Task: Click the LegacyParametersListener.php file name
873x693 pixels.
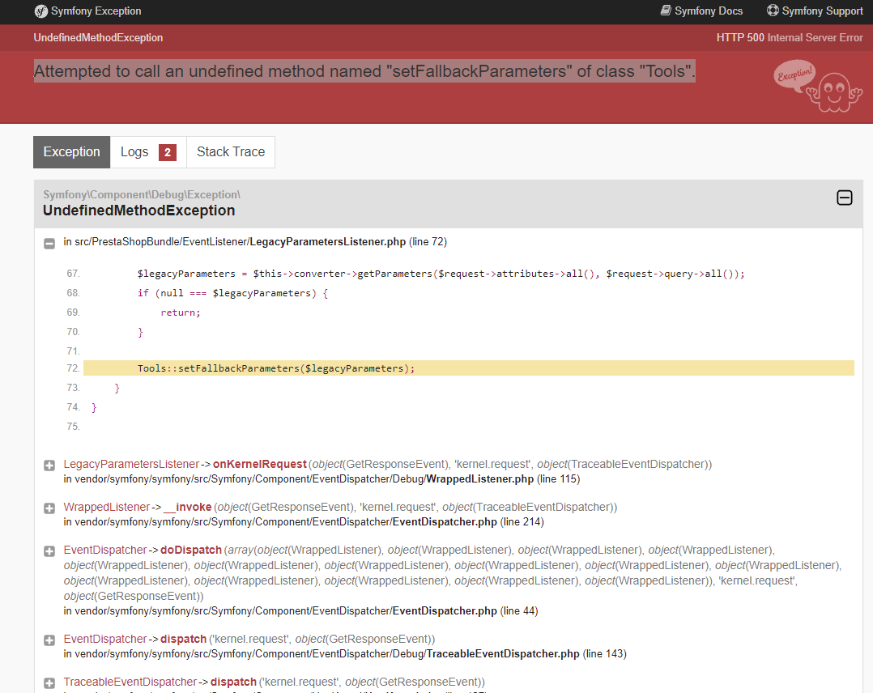Action: [327, 241]
